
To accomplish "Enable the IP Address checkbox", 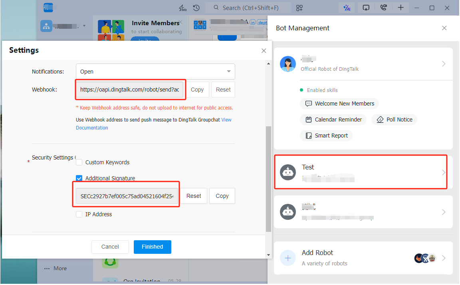I will pyautogui.click(x=79, y=214).
